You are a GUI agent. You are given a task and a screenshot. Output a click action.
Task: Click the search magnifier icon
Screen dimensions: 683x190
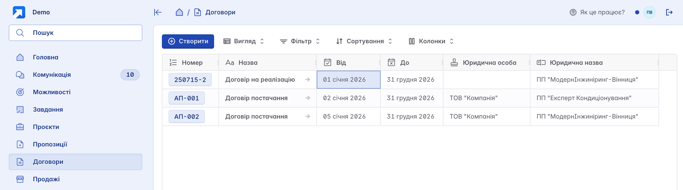tap(20, 33)
